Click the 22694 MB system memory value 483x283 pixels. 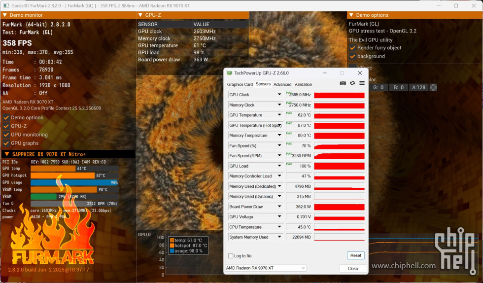(x=299, y=237)
